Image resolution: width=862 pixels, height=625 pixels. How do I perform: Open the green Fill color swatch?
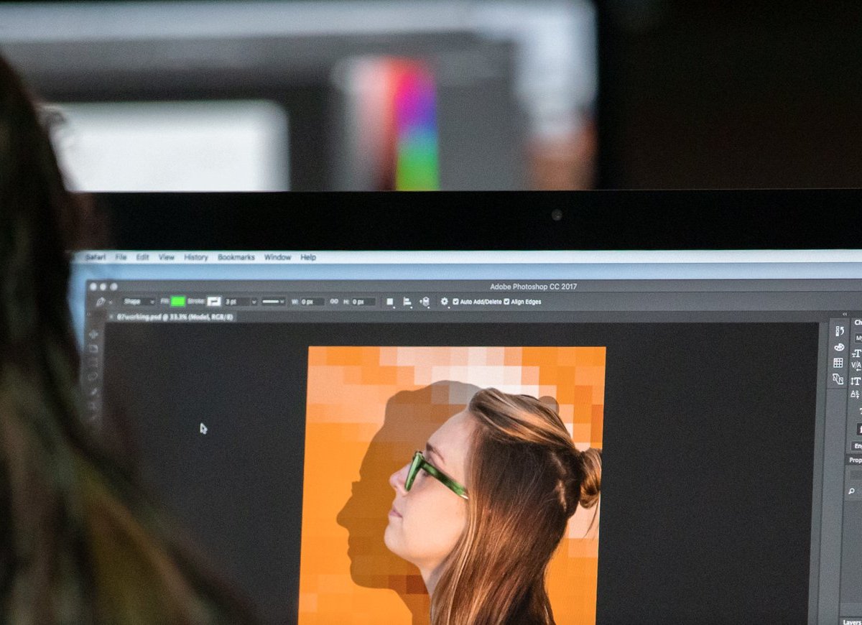pos(177,302)
